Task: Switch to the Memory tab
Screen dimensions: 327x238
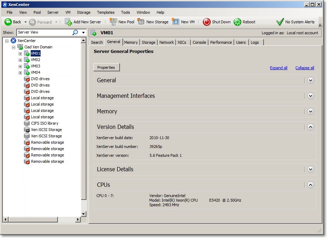Action: tap(131, 42)
